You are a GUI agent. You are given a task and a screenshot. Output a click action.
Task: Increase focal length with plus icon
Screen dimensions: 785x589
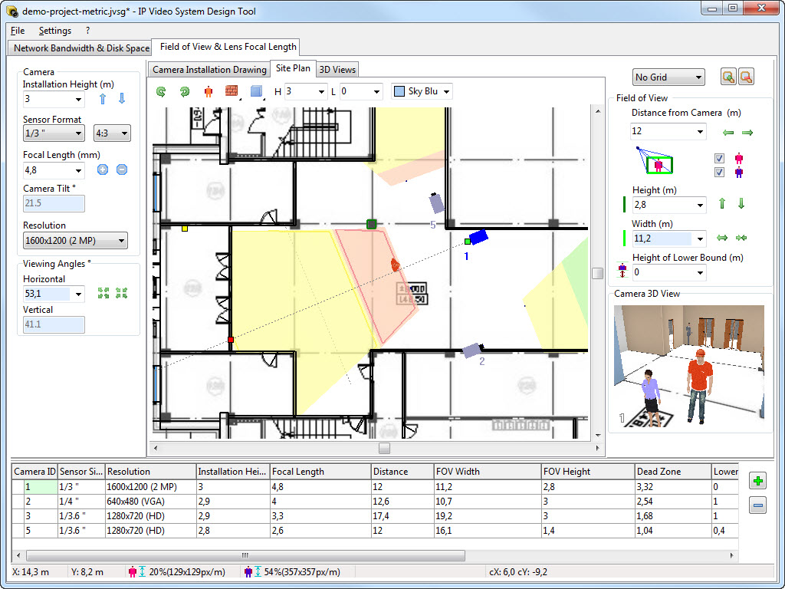(103, 169)
